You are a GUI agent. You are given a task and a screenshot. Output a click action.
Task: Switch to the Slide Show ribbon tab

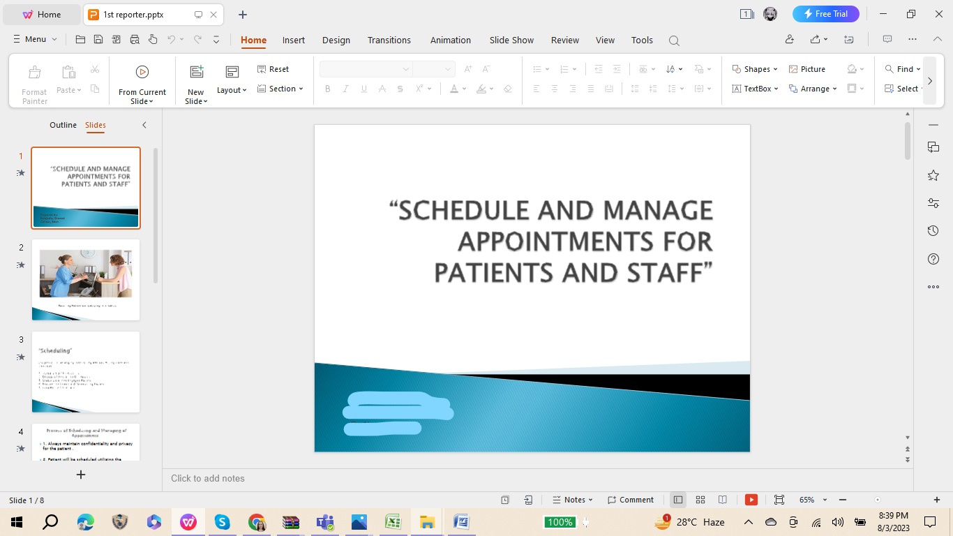[511, 40]
